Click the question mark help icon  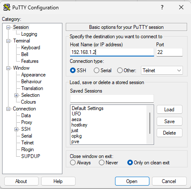[162, 7]
